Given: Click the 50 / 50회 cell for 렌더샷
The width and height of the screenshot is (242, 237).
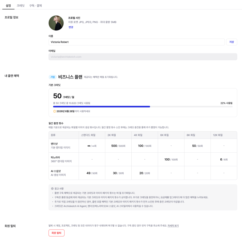Looking at the screenshot, I should (198, 146).
